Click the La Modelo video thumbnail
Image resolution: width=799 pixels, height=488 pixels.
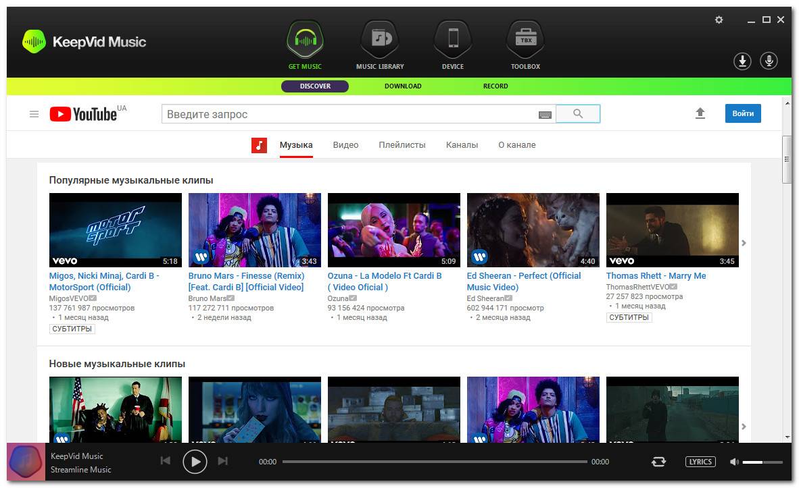(x=394, y=230)
